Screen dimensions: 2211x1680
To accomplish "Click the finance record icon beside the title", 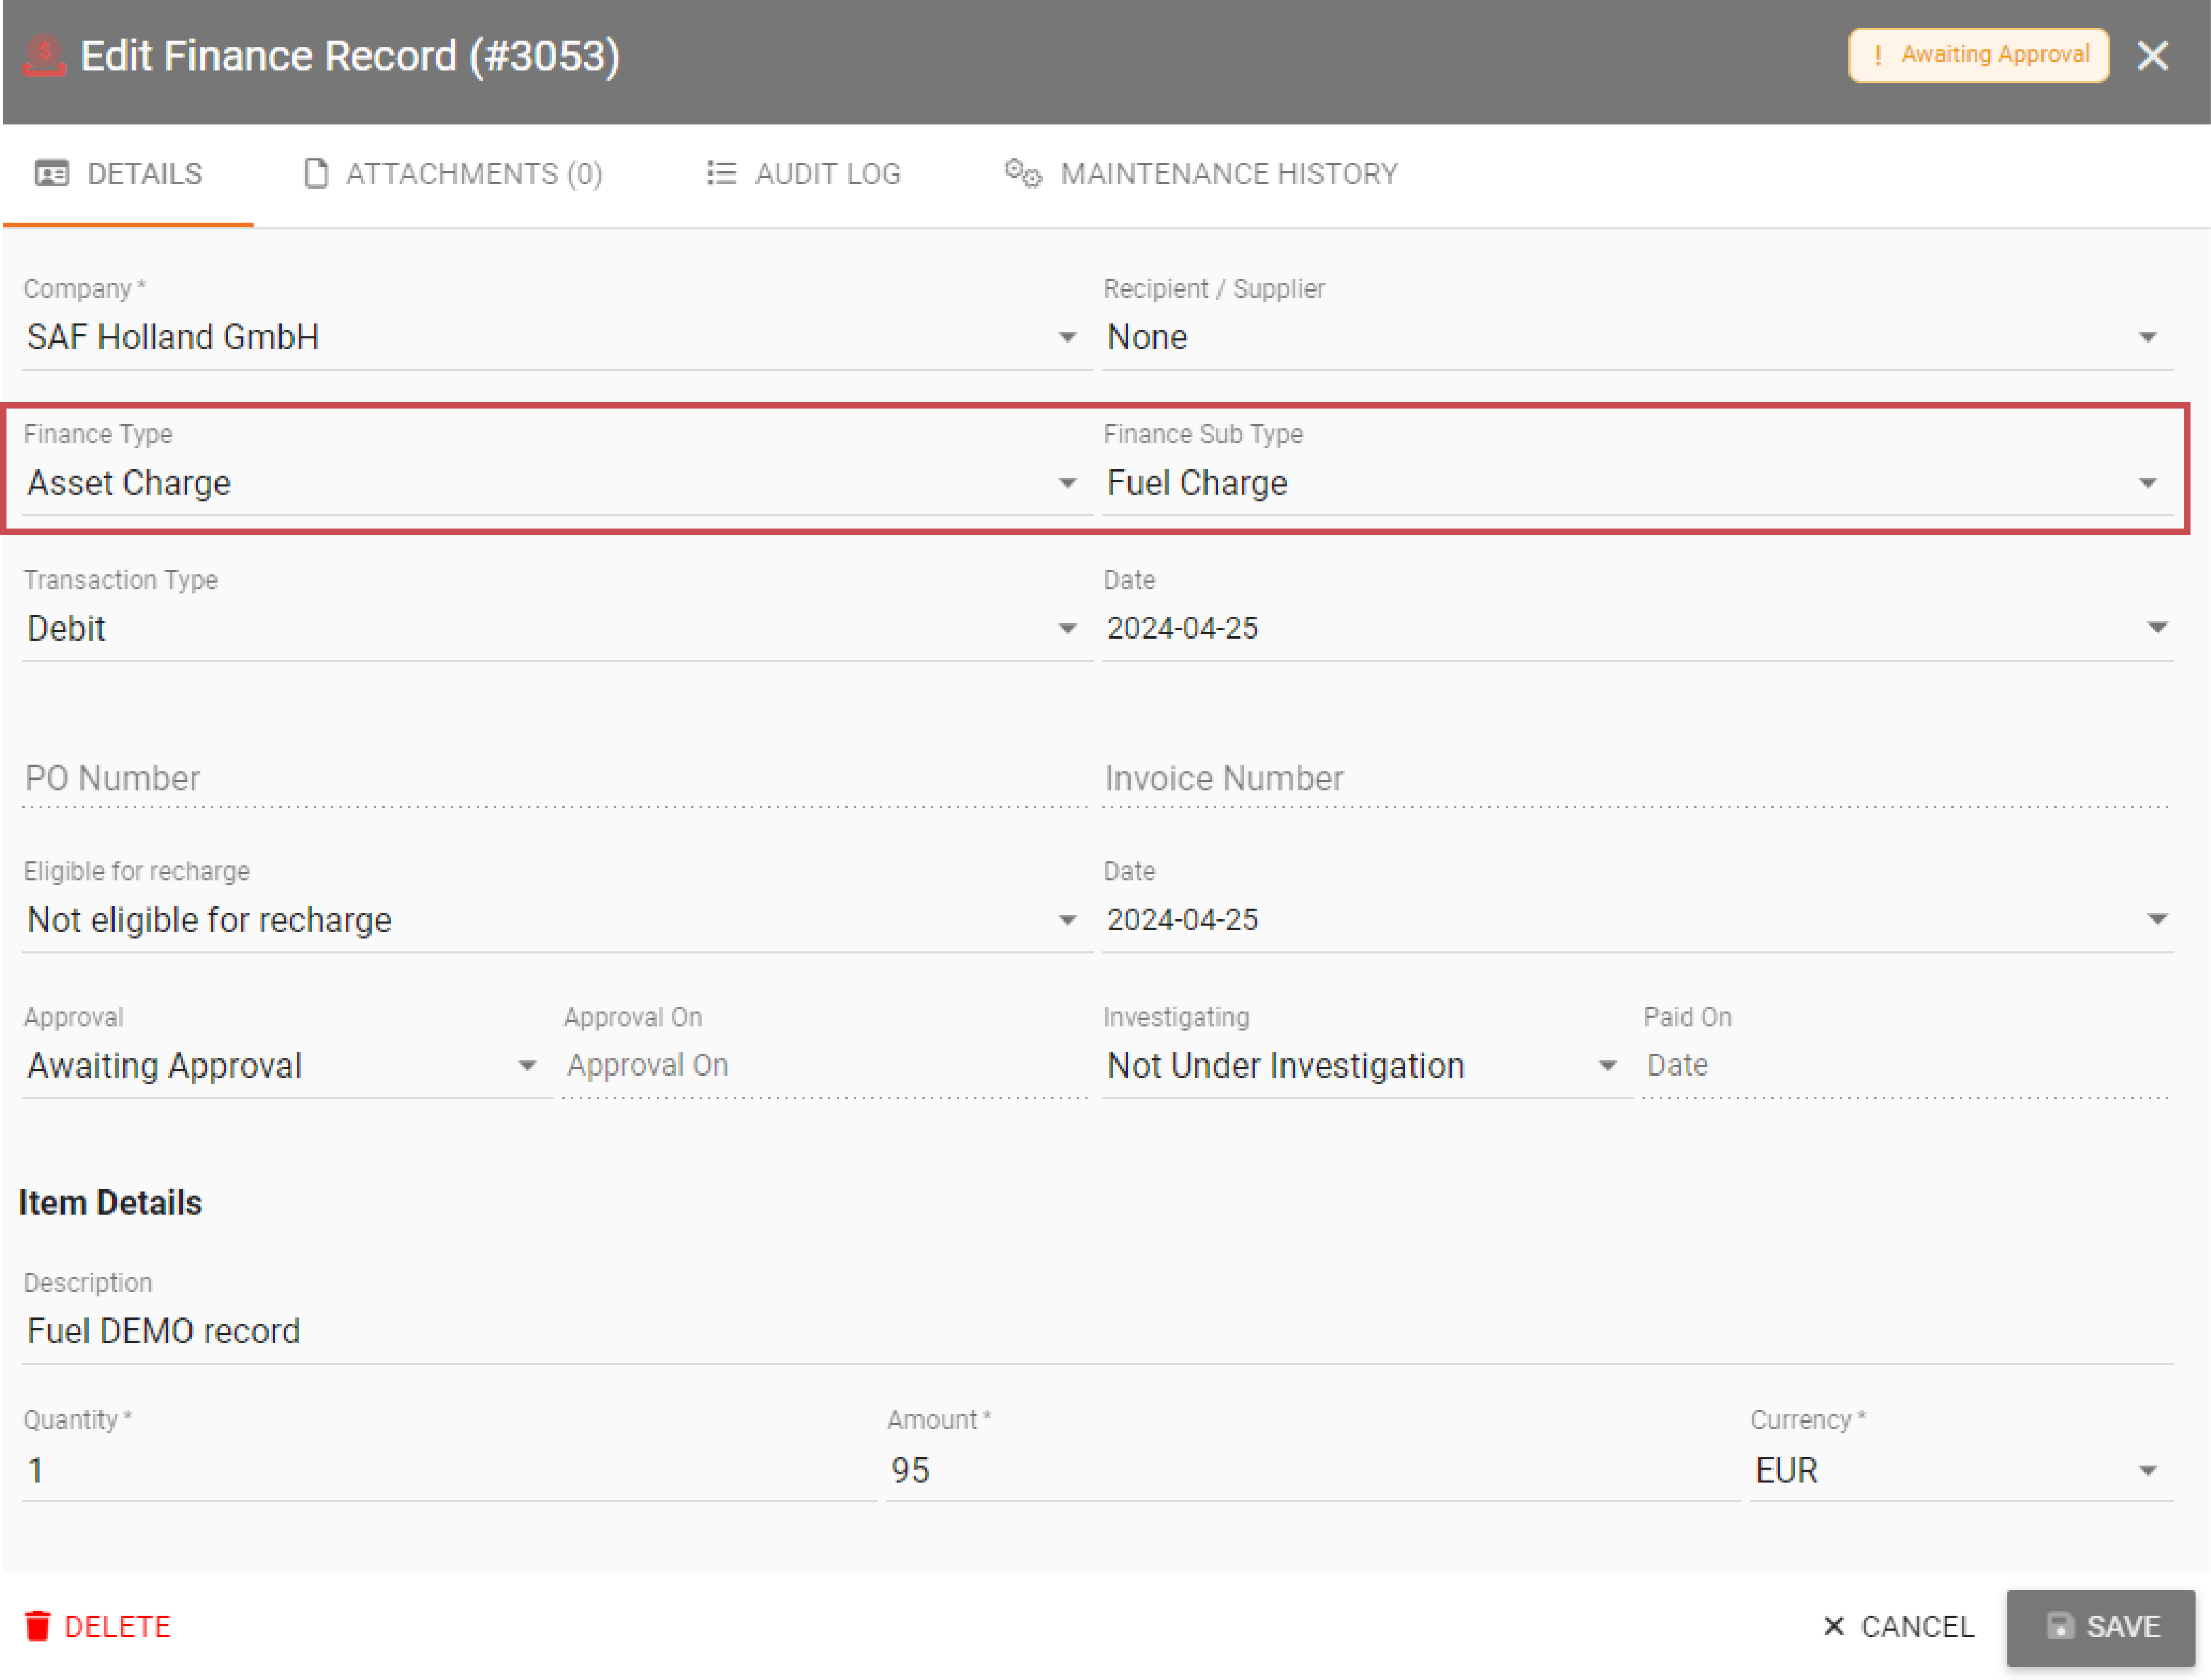I will (44, 56).
